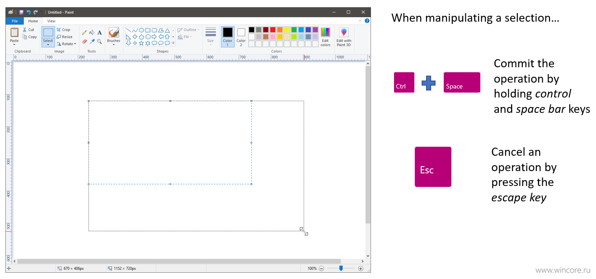This screenshot has width=596, height=279.
Task: Click the rectangular Select tool icon
Action: [48, 33]
